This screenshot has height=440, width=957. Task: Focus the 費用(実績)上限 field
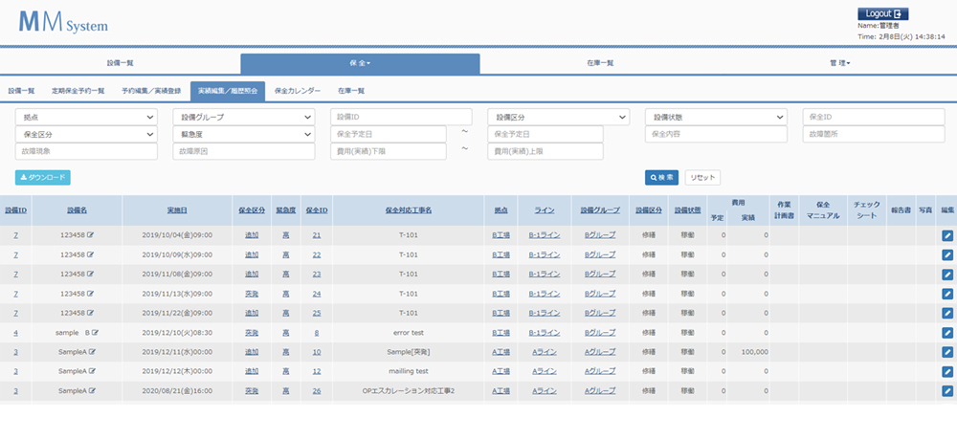[545, 151]
